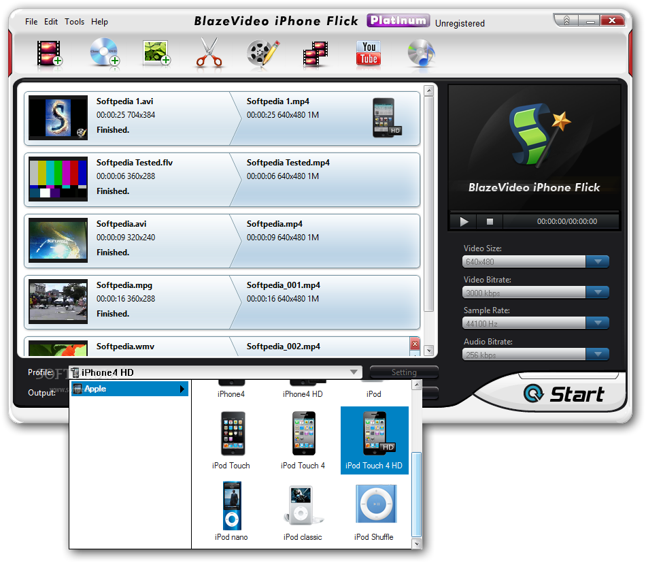Click the Unregistered status text
Viewport: 646px width, 563px height.
pyautogui.click(x=460, y=24)
